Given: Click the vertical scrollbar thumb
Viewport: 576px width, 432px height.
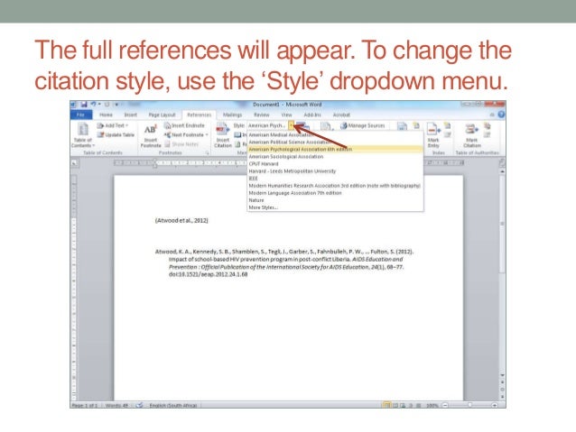Looking at the screenshot, I should tap(502, 224).
